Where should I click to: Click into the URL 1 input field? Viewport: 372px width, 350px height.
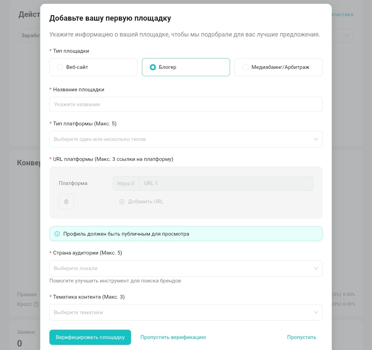(x=226, y=183)
